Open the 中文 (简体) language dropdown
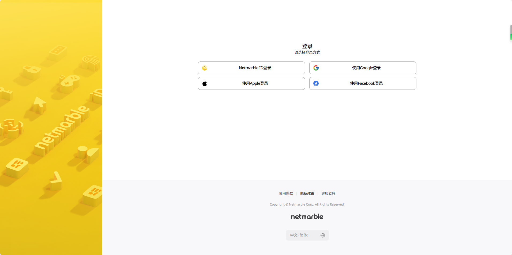Viewport: 512px width, 255px height. (x=307, y=235)
